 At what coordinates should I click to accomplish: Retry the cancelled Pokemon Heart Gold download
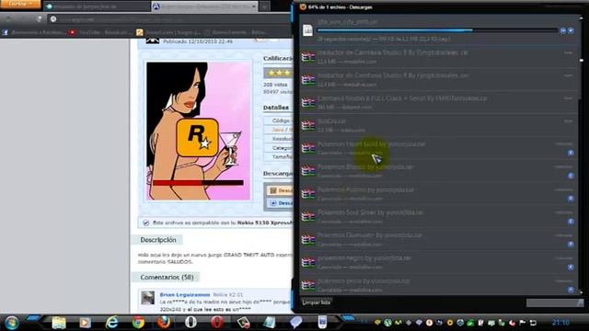pos(571,153)
